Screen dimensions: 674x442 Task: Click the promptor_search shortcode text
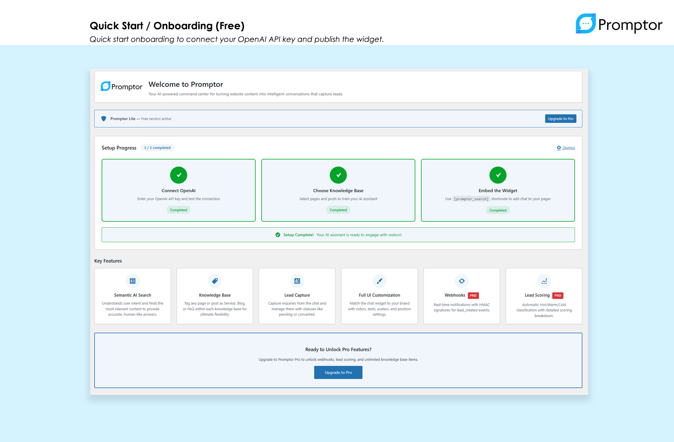tap(471, 199)
